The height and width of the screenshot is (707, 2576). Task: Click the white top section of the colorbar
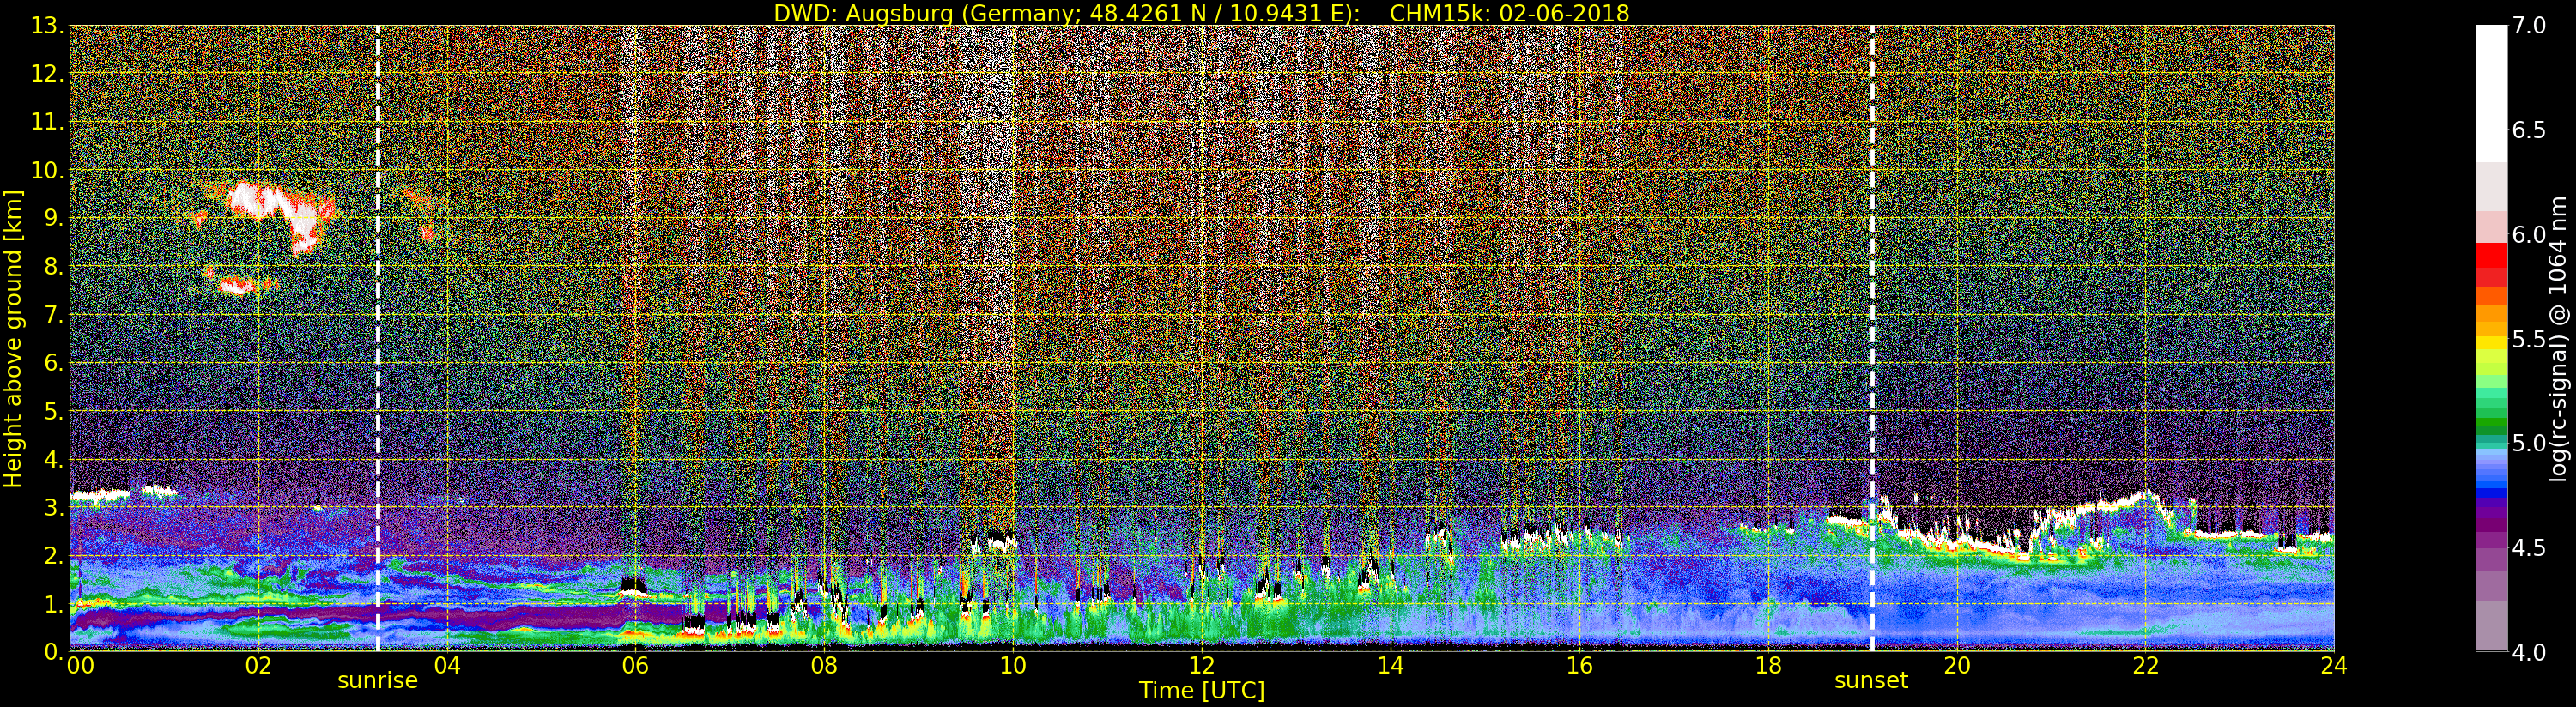coord(2490,93)
